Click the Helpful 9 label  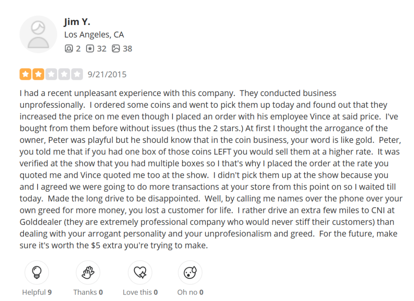tap(37, 292)
